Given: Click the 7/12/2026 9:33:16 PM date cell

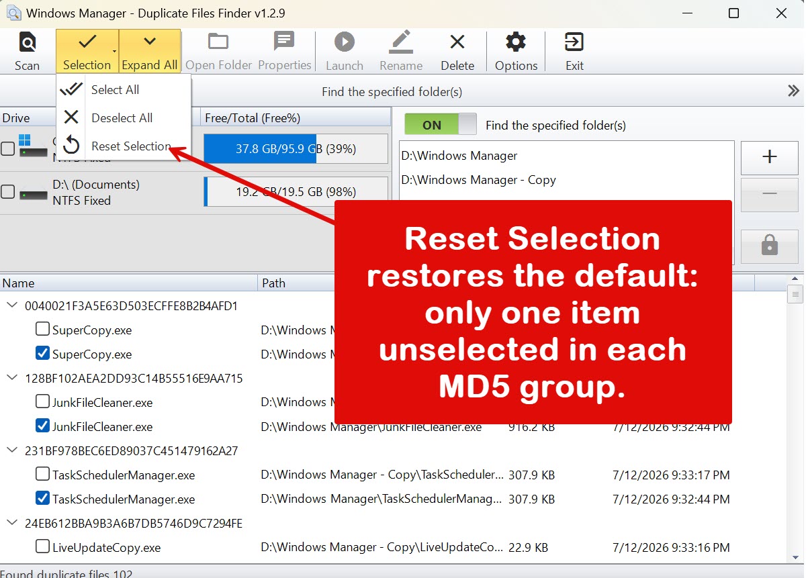Looking at the screenshot, I should pyautogui.click(x=671, y=548).
